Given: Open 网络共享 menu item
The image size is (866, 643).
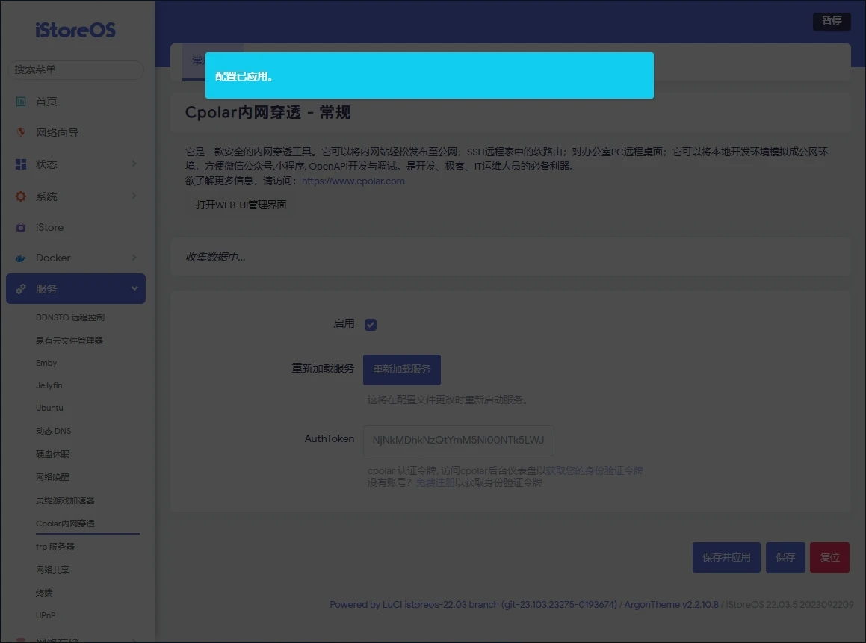Looking at the screenshot, I should tap(52, 570).
